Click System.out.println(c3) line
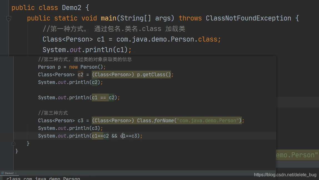Image resolution: width=319 pixels, height=180 pixels. [x=71, y=128]
